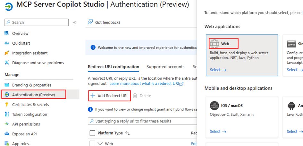Open Certificates & secrets key icon
The height and width of the screenshot is (146, 303).
7,105
